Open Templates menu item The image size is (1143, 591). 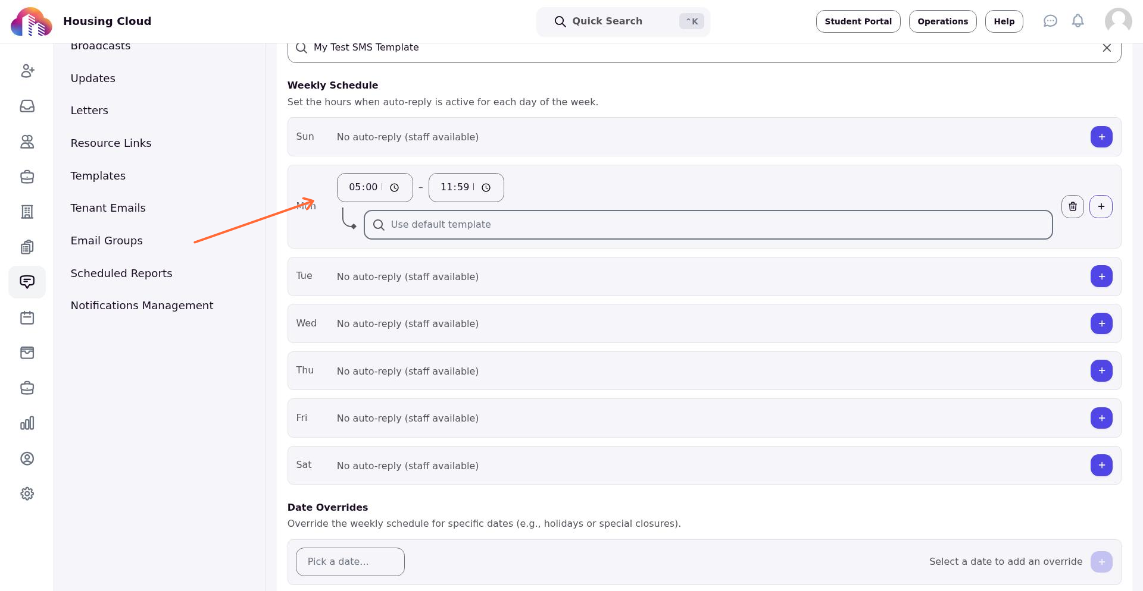[98, 175]
